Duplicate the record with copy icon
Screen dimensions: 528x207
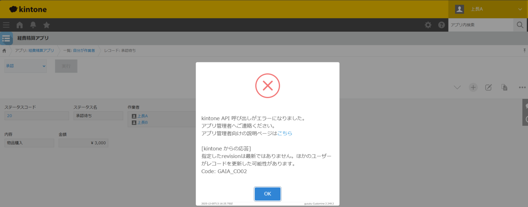(x=504, y=87)
